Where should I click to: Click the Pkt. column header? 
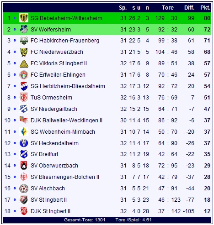[x=205, y=7]
